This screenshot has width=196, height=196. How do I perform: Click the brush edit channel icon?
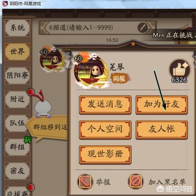click(x=143, y=28)
